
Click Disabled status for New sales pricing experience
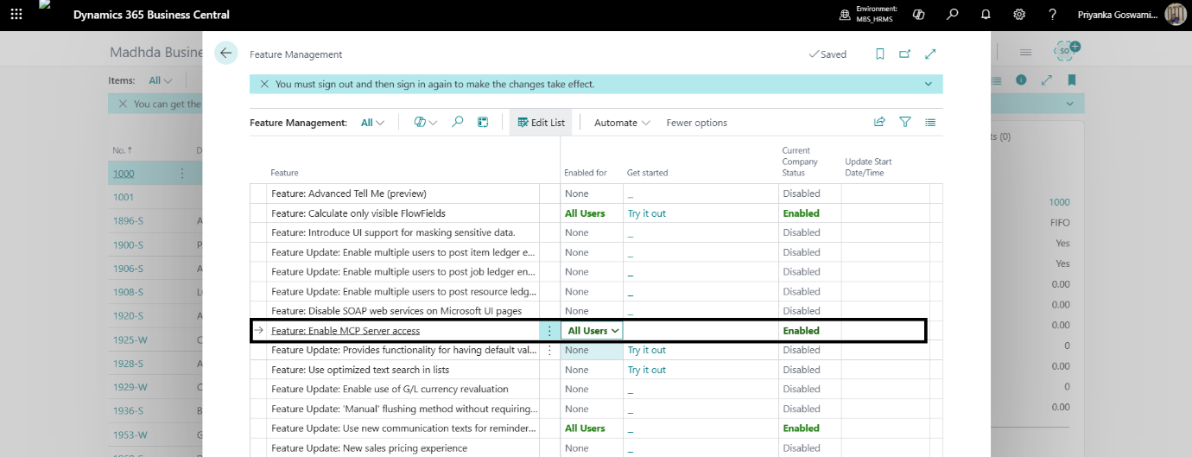click(802, 448)
